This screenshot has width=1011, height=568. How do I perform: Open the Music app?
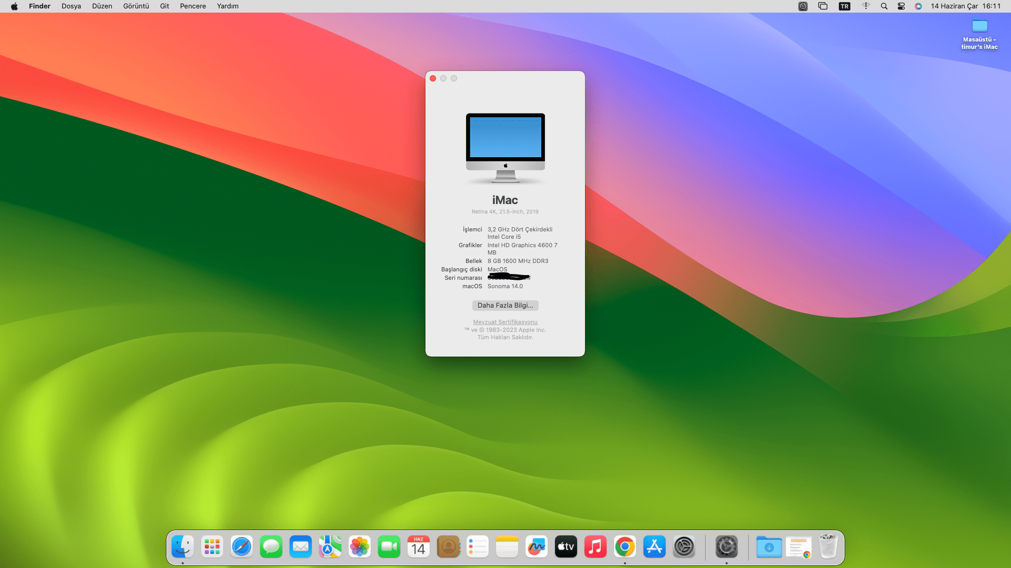tap(596, 547)
